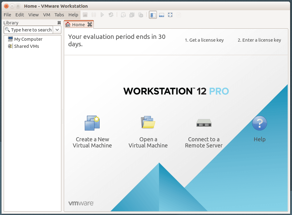Viewport: 292px width, 215px height.
Task: Expand the library search dropdown arrow
Action: coord(57,30)
